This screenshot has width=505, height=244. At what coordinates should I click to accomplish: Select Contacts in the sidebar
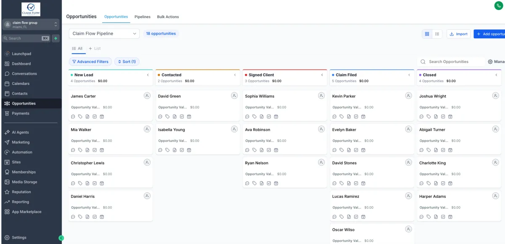point(20,94)
